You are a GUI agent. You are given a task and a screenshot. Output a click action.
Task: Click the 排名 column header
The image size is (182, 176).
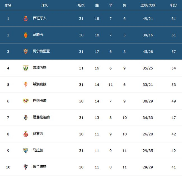click(8, 5)
